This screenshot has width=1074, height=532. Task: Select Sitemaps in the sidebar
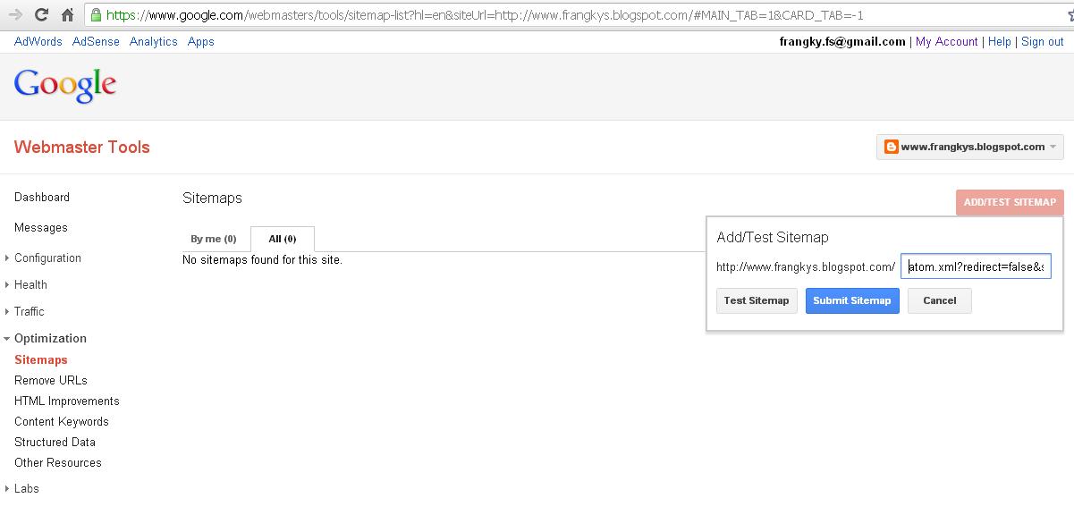[41, 359]
